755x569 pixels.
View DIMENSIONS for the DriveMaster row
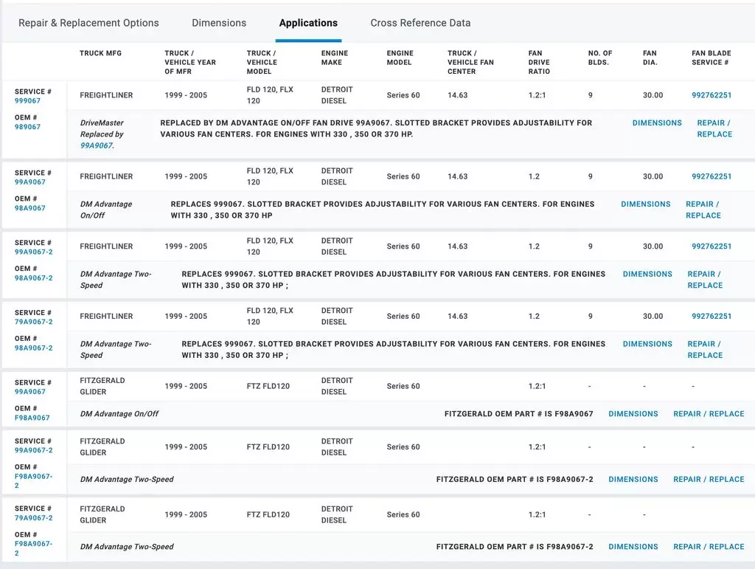[657, 123]
